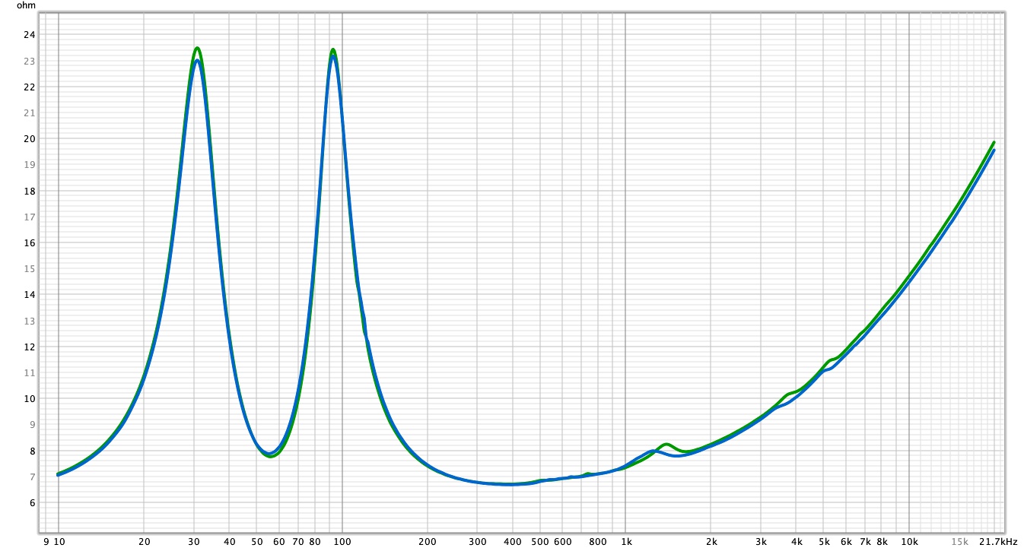Image resolution: width=1024 pixels, height=551 pixels.
Task: Click the "1k" frequency axis label
Action: [x=626, y=542]
